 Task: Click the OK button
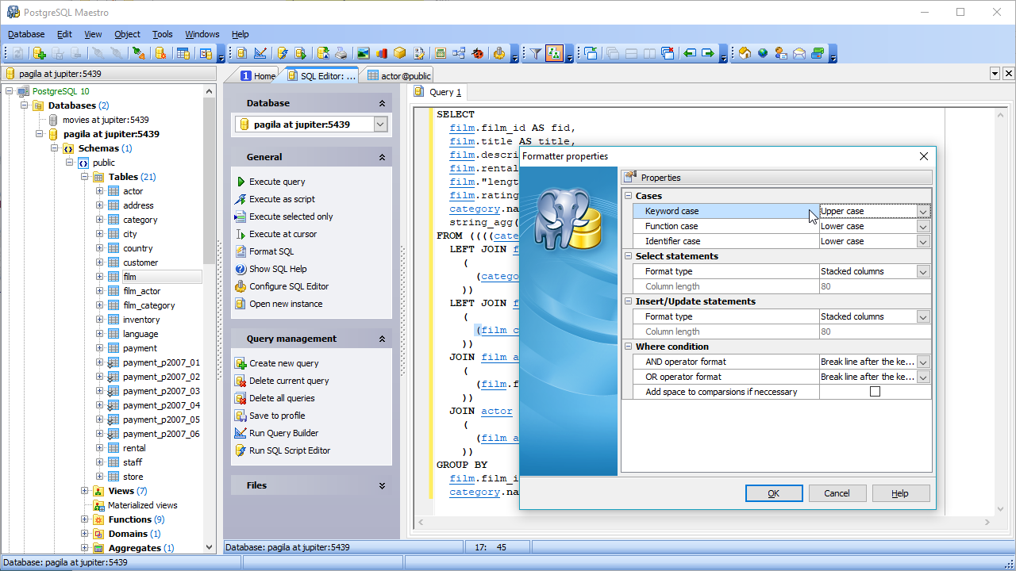773,493
